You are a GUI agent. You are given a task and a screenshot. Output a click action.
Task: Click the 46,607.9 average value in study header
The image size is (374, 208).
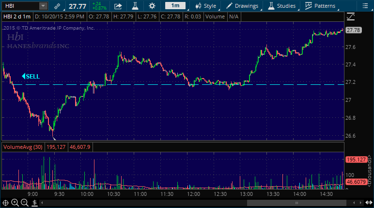pyautogui.click(x=80, y=147)
